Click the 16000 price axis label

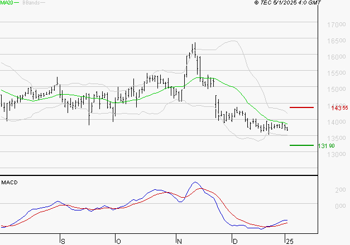tap(337, 57)
